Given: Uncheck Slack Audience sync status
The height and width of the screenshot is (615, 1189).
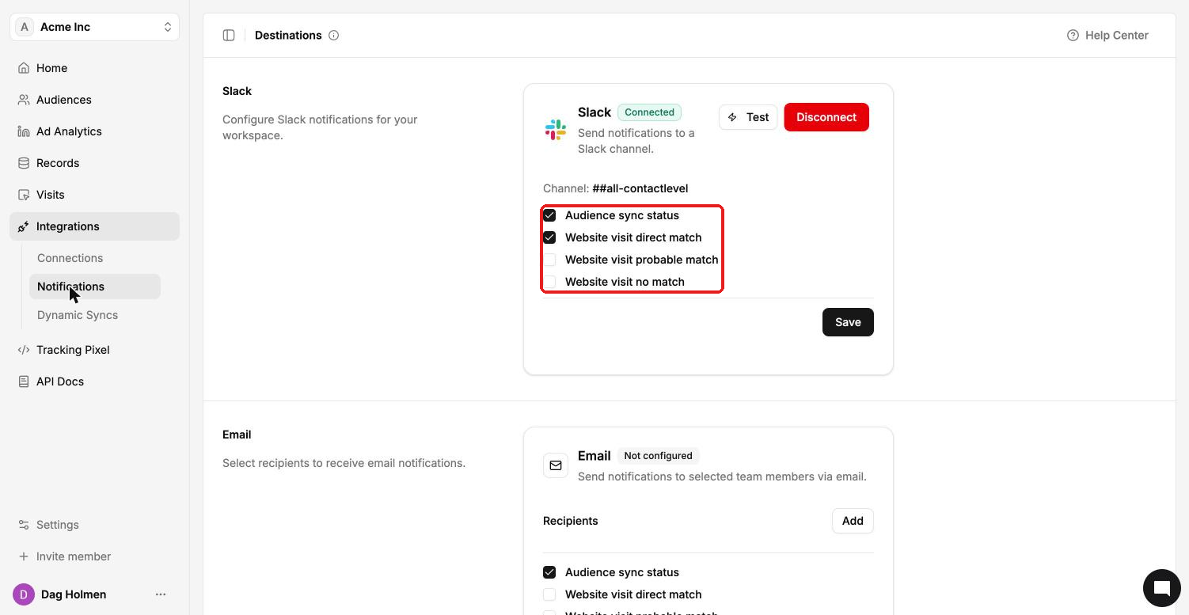Looking at the screenshot, I should [549, 215].
